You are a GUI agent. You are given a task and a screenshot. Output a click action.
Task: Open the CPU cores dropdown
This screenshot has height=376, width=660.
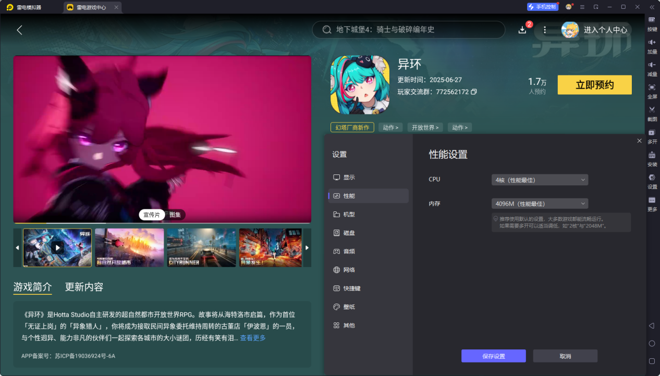click(540, 180)
